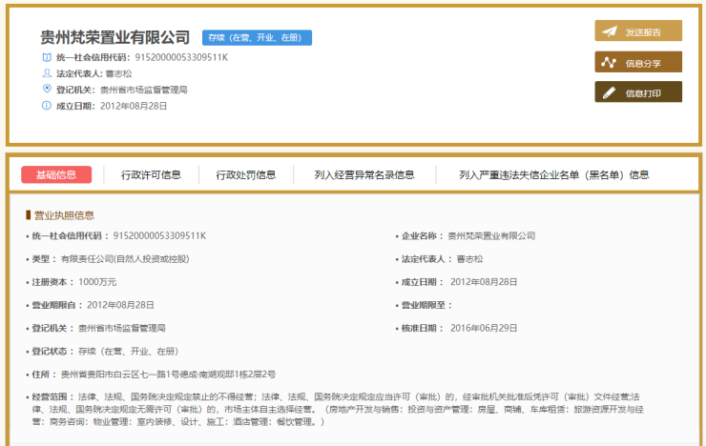Click credit code value in 营业执照信息 section
Viewport: 706px width, 446px height.
pos(159,236)
